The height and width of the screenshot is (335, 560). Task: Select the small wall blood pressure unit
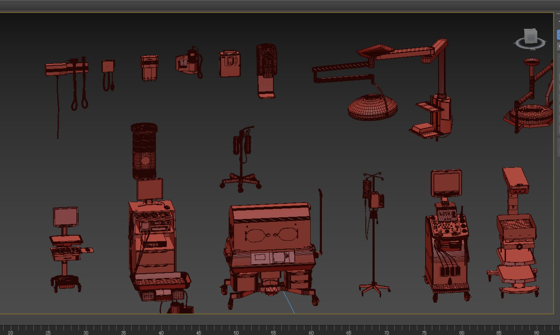coord(108,75)
